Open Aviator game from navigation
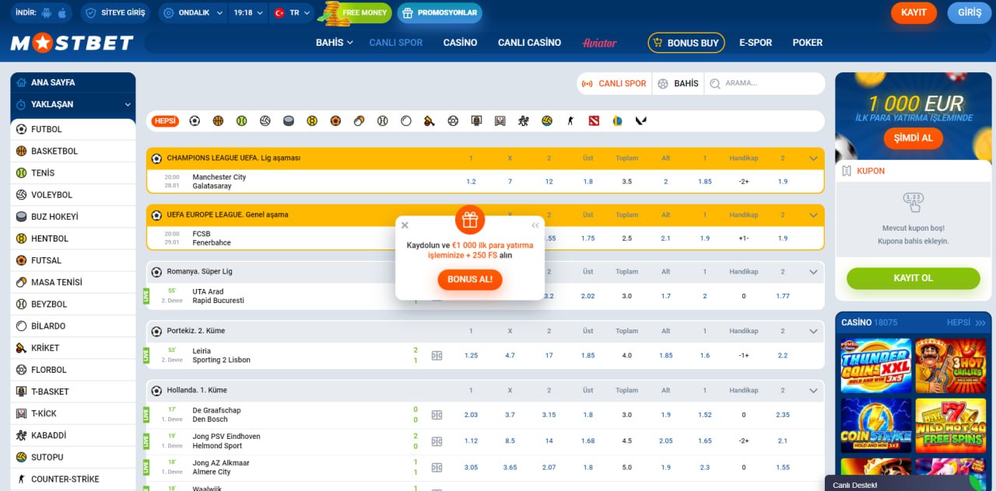Viewport: 996px width, 491px height. click(x=599, y=43)
